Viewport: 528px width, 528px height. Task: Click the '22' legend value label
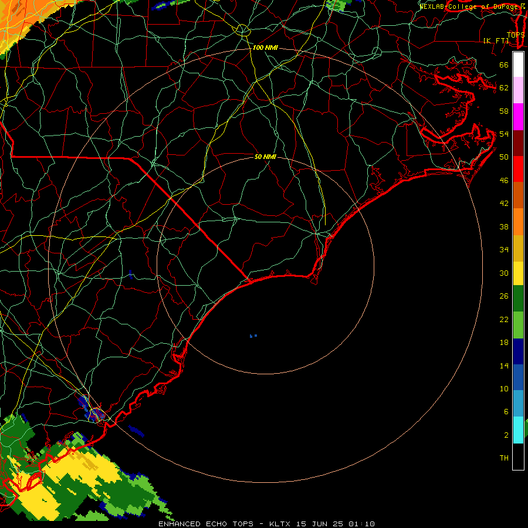pos(504,319)
